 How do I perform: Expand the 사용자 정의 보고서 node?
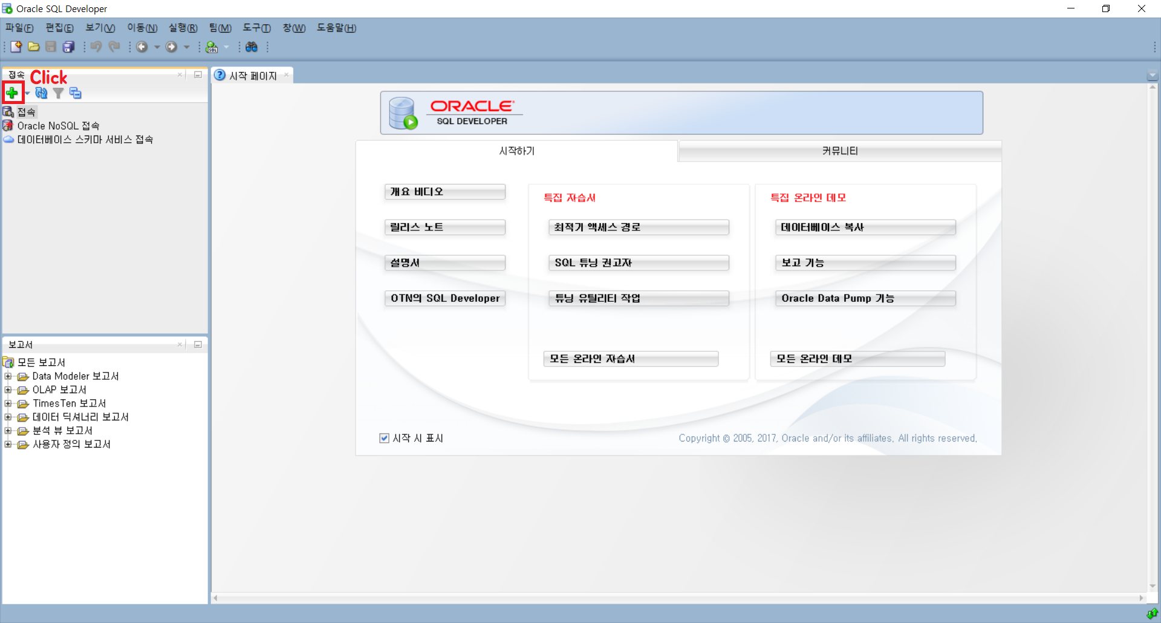tap(8, 444)
